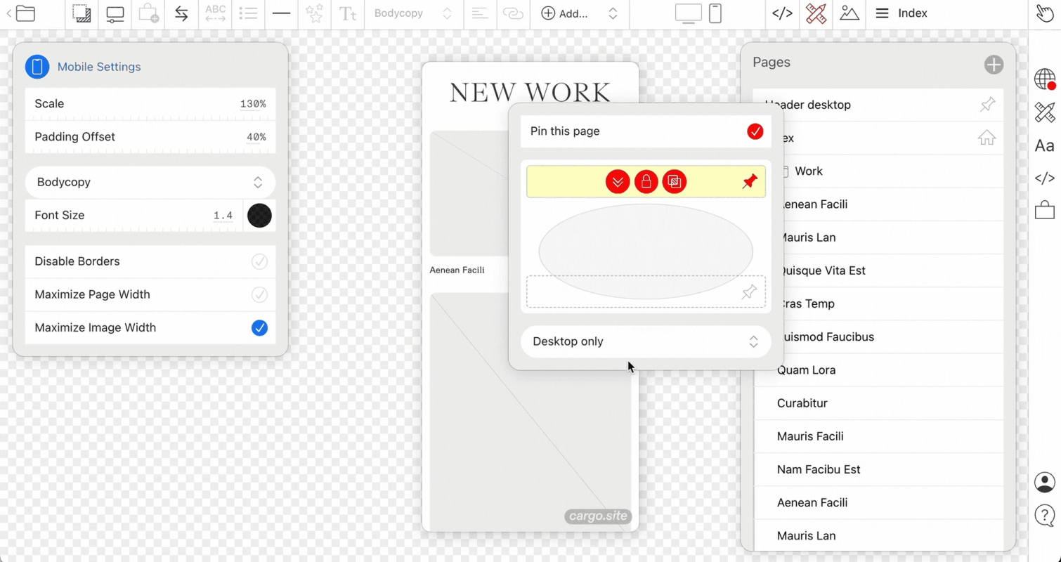
Task: Open the design tools ruler-pencil icon in toolbar
Action: pyautogui.click(x=816, y=13)
